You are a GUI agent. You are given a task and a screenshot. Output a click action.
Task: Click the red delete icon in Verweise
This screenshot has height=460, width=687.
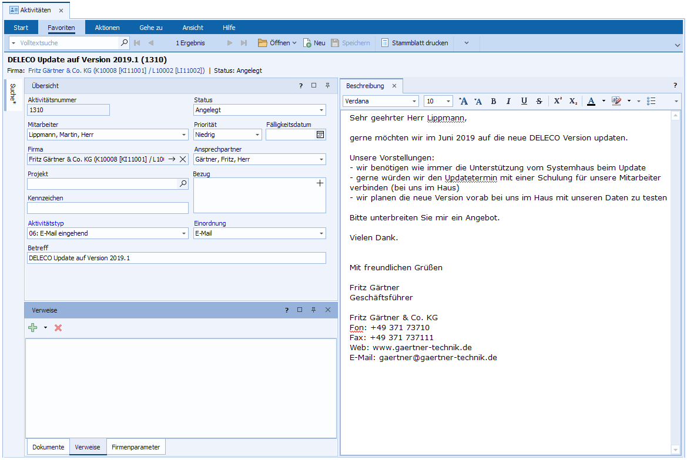coord(58,328)
